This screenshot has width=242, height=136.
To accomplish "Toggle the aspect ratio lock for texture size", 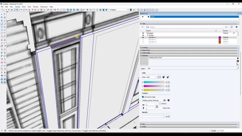I will (x=157, y=107).
